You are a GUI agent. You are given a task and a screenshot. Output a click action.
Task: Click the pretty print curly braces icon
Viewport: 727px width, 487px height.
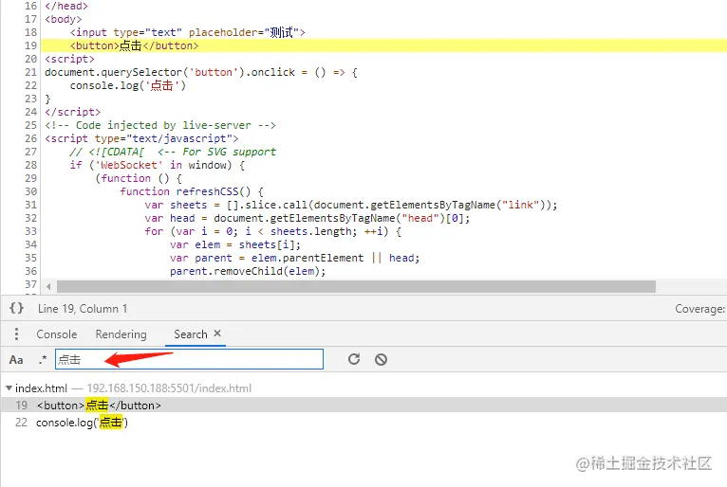click(16, 308)
